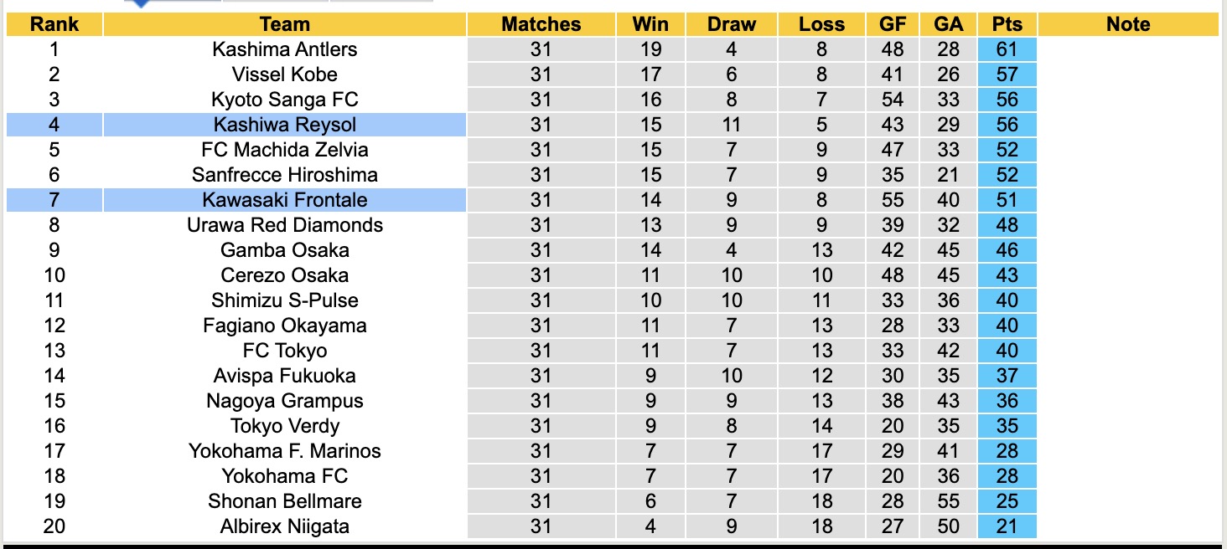The height and width of the screenshot is (549, 1227).
Task: Click the Gamba Osaka team name
Action: [284, 250]
